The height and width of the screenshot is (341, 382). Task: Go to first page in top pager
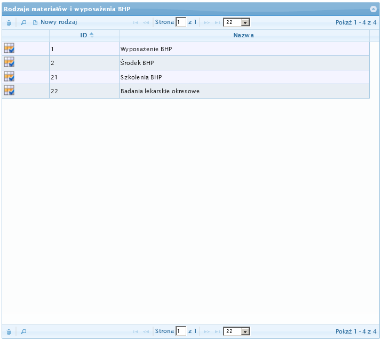136,22
